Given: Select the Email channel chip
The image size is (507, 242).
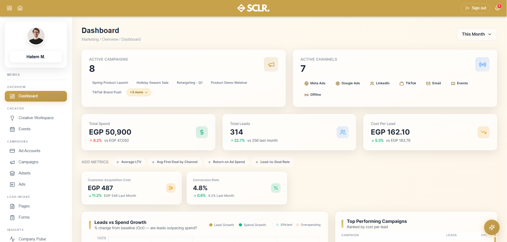Looking at the screenshot, I should [433, 83].
